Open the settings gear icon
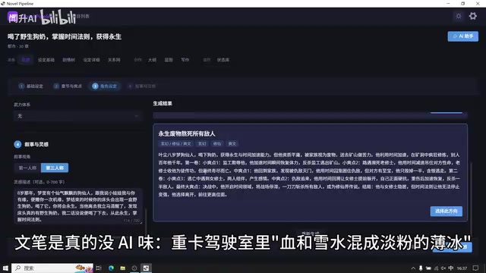Image resolution: width=486 pixels, height=273 pixels. 472,16
